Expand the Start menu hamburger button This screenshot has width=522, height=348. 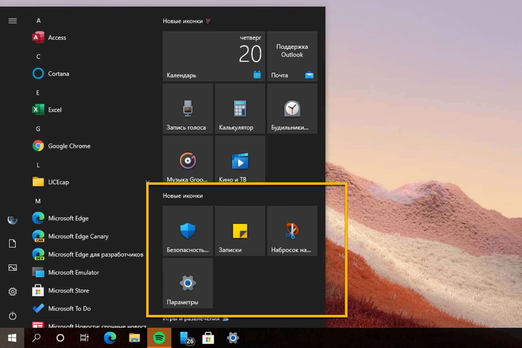pyautogui.click(x=13, y=21)
